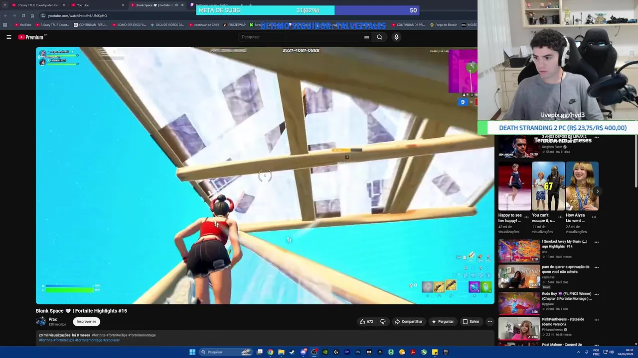Open the Prax channel name link
The height and width of the screenshot is (358, 638).
coord(53,319)
